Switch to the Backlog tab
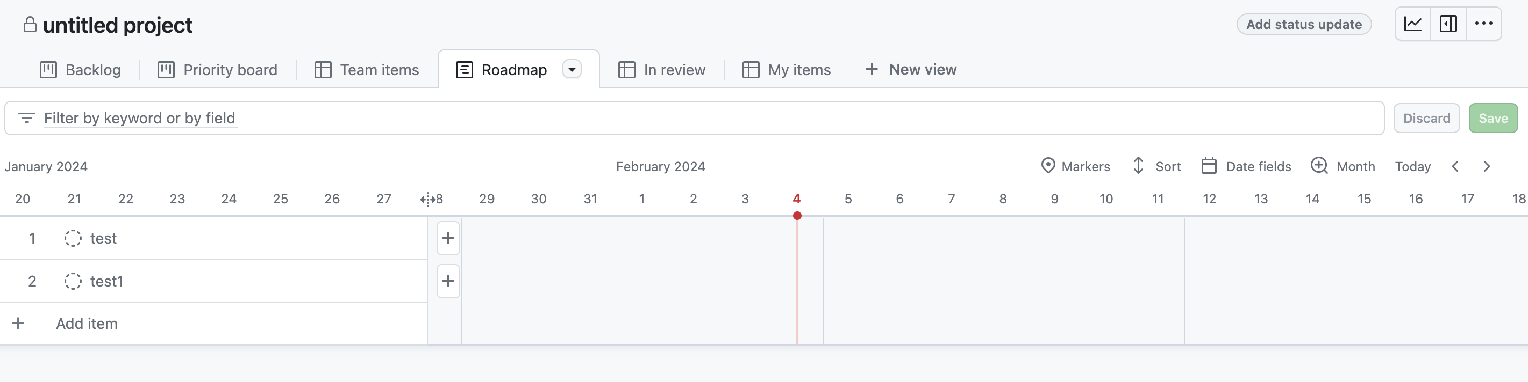Image resolution: width=1528 pixels, height=382 pixels. [x=80, y=69]
